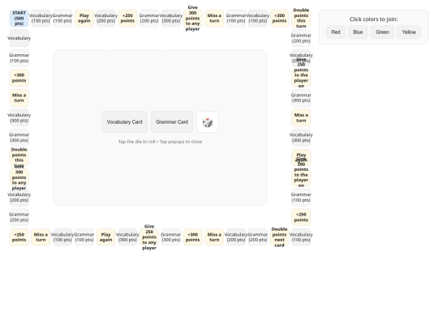Select +250 points tile in right column
Image resolution: width=438 pixels, height=328 pixels.
coord(301,217)
